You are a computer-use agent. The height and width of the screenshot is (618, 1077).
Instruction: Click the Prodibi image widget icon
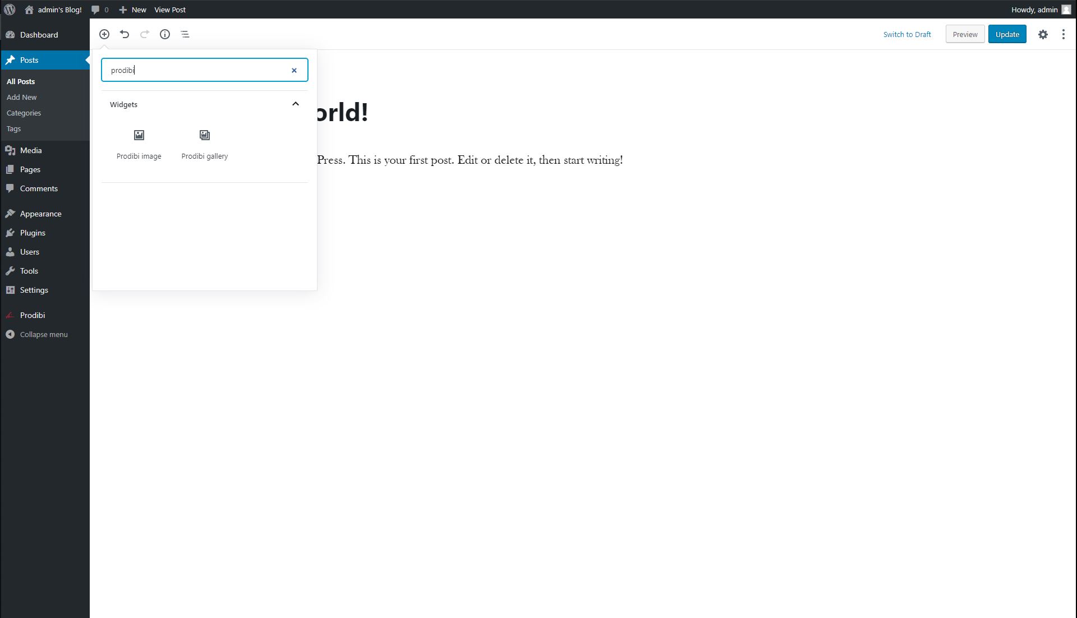click(139, 135)
